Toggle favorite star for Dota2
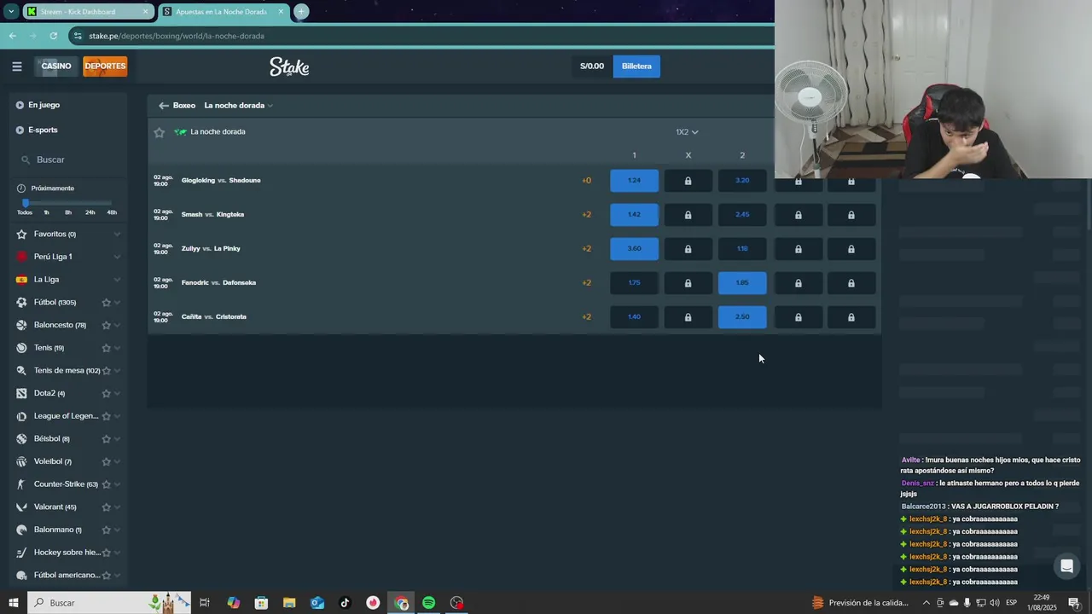This screenshot has width=1092, height=614. (x=107, y=394)
